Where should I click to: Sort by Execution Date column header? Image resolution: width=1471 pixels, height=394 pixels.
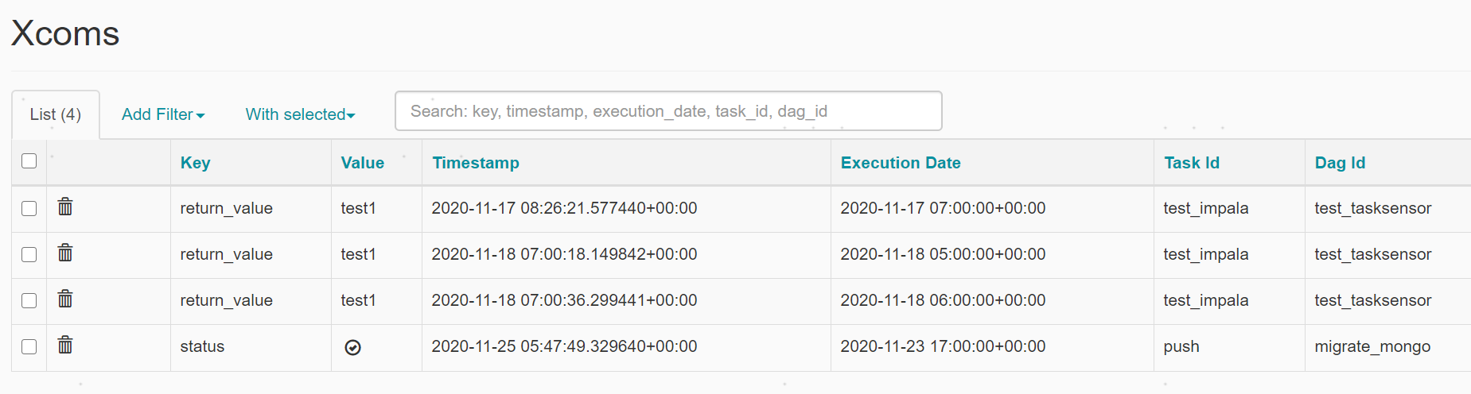[x=901, y=163]
